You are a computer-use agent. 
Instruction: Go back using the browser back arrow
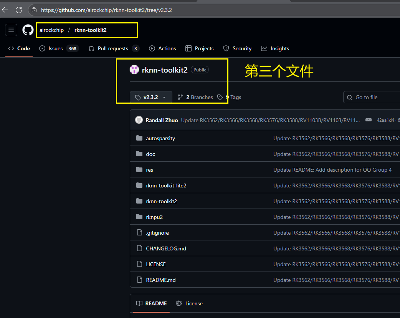coord(5,10)
